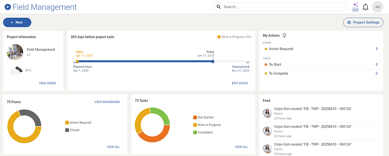Image resolution: width=389 pixels, height=156 pixels.
Task: Open the Field Management project photo
Action: (15, 52)
